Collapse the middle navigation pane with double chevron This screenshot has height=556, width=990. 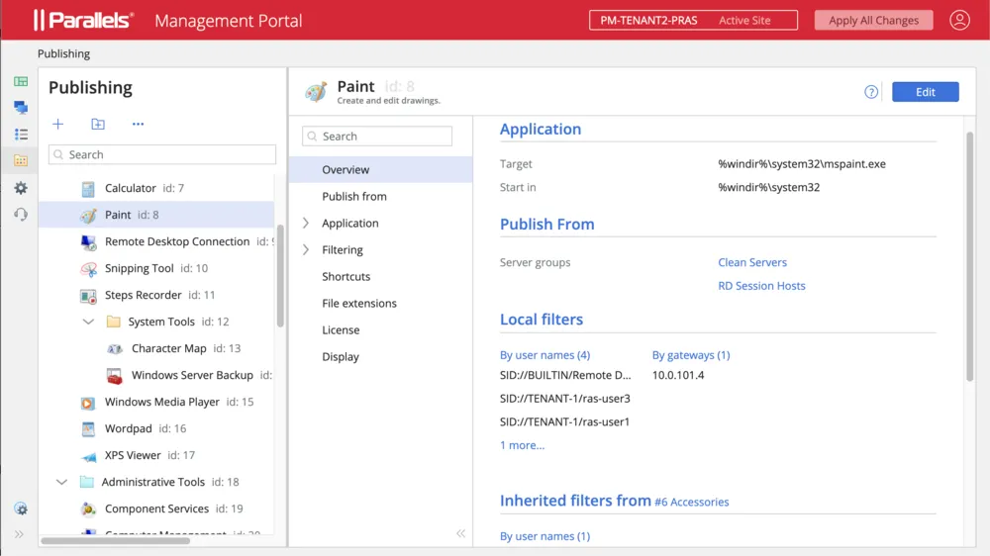pos(460,533)
